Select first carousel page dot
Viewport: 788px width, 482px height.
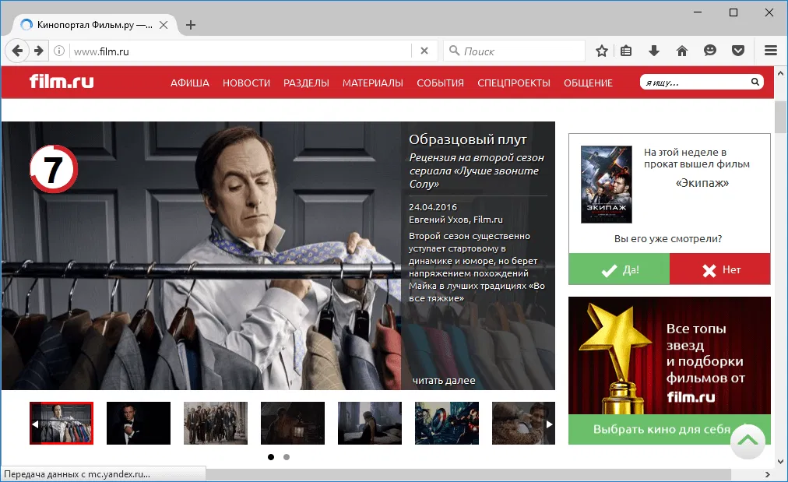click(271, 457)
